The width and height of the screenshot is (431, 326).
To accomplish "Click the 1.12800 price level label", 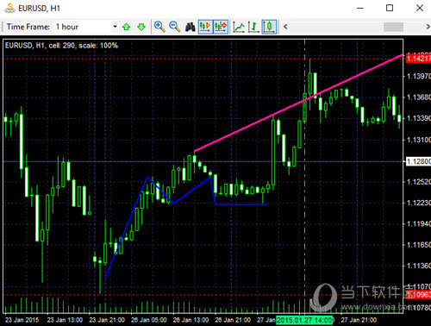I will (x=419, y=161).
